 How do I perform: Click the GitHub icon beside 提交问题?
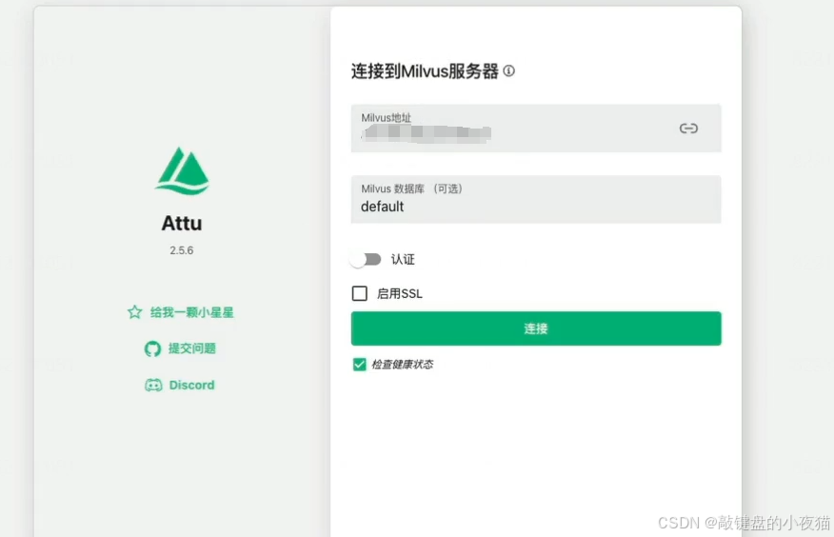click(x=152, y=348)
